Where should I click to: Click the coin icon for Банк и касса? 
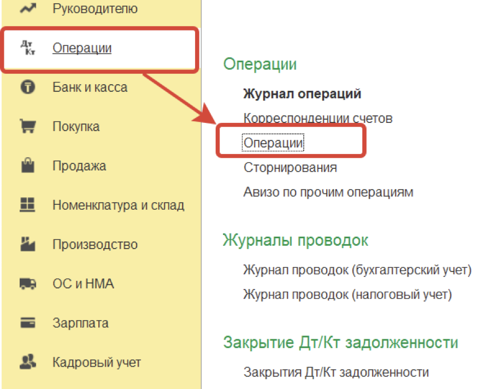[x=27, y=87]
